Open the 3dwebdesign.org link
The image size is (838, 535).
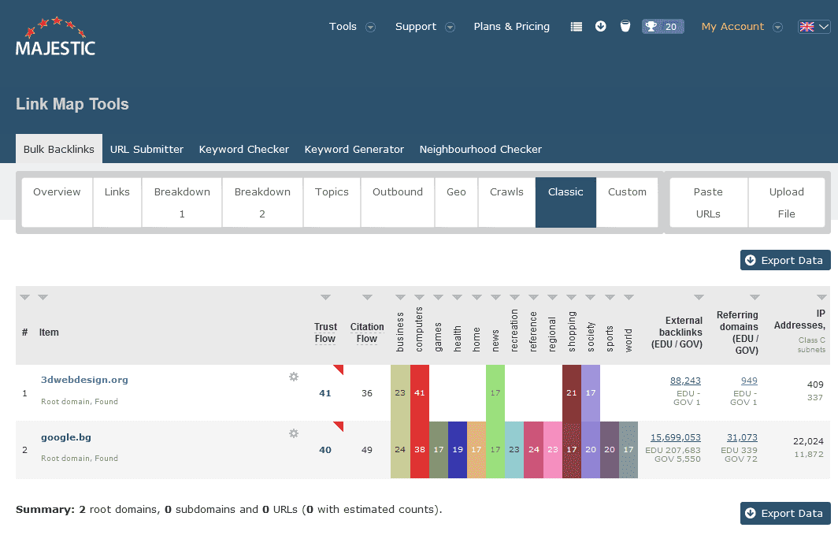pos(84,380)
